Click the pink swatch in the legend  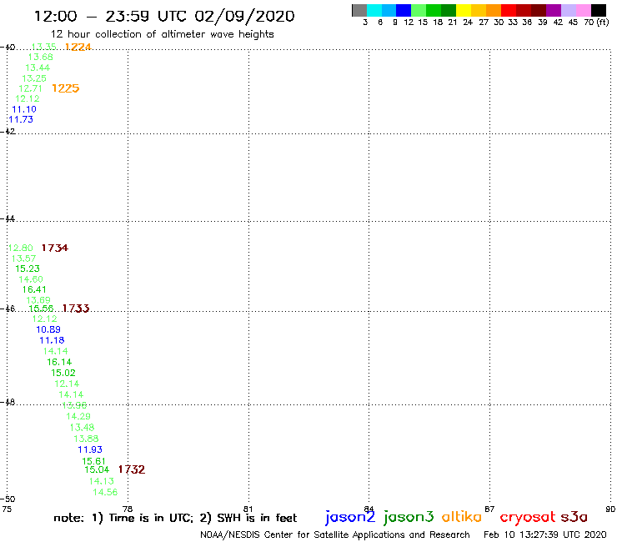[583, 11]
